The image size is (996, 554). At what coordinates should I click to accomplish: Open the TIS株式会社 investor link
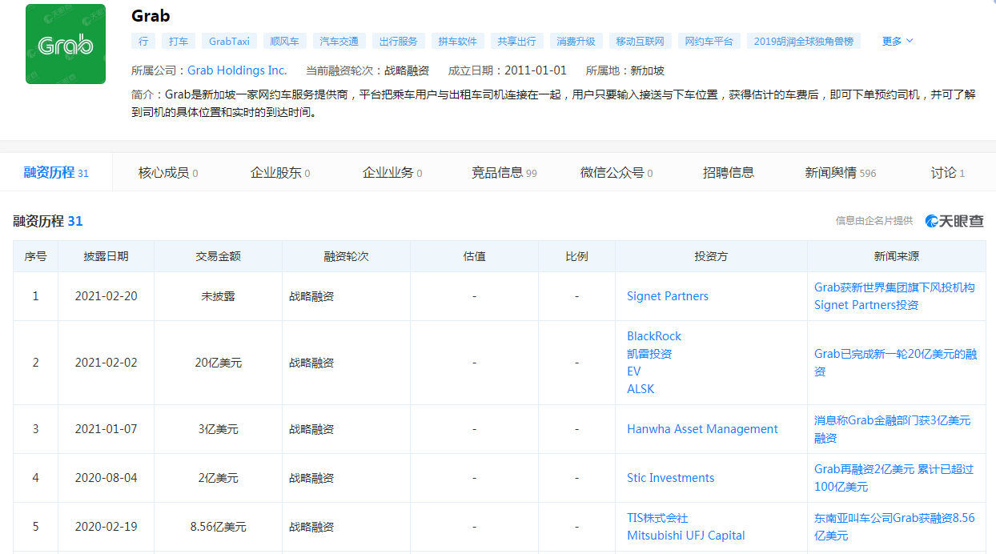pos(657,518)
